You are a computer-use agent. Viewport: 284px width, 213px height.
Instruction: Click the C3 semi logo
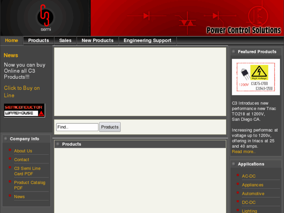coord(45,18)
